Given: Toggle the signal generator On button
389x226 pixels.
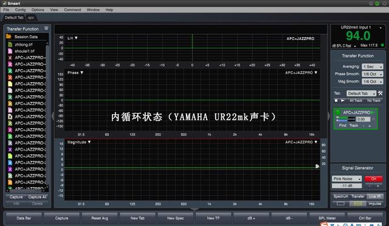Looking at the screenshot, I should tap(374, 179).
